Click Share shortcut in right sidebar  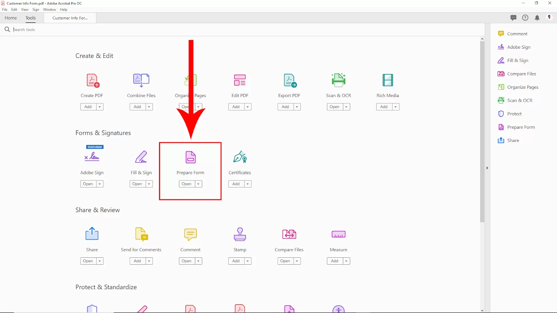coord(509,140)
